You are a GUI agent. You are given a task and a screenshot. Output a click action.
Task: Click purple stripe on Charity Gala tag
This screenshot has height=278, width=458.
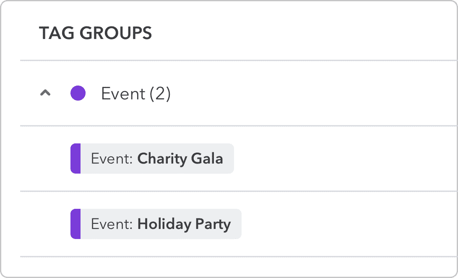[x=75, y=158]
